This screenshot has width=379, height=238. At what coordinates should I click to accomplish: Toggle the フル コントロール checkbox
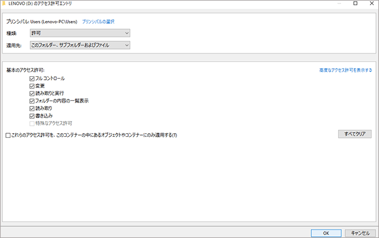pos(32,79)
